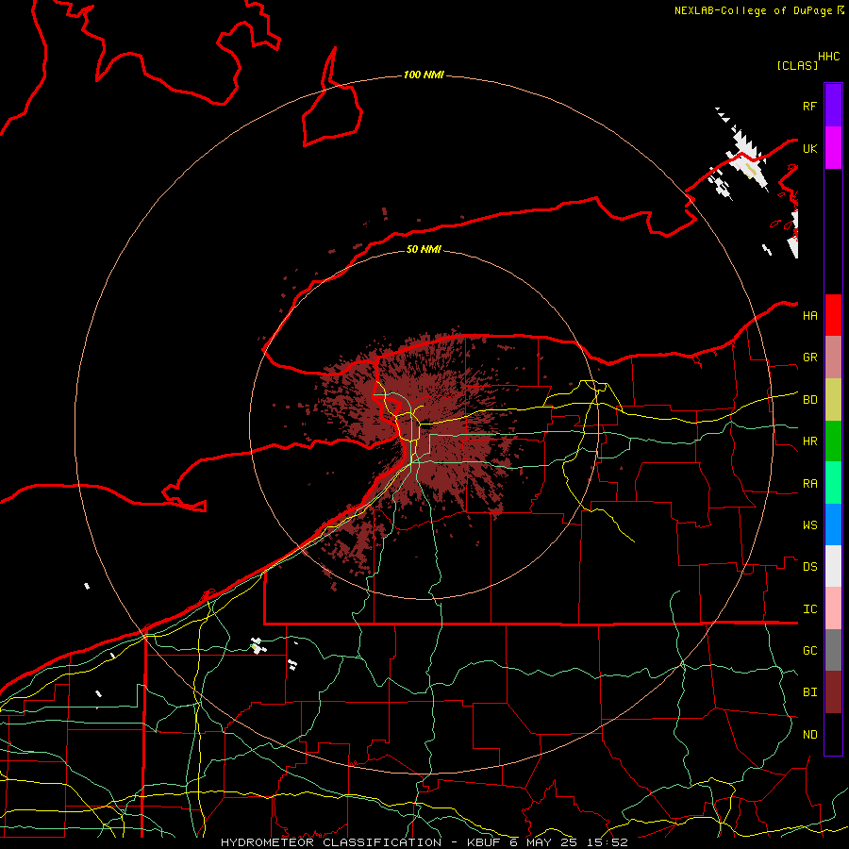Image resolution: width=849 pixels, height=849 pixels.
Task: Click the 100 NMI range ring label
Action: 424,75
